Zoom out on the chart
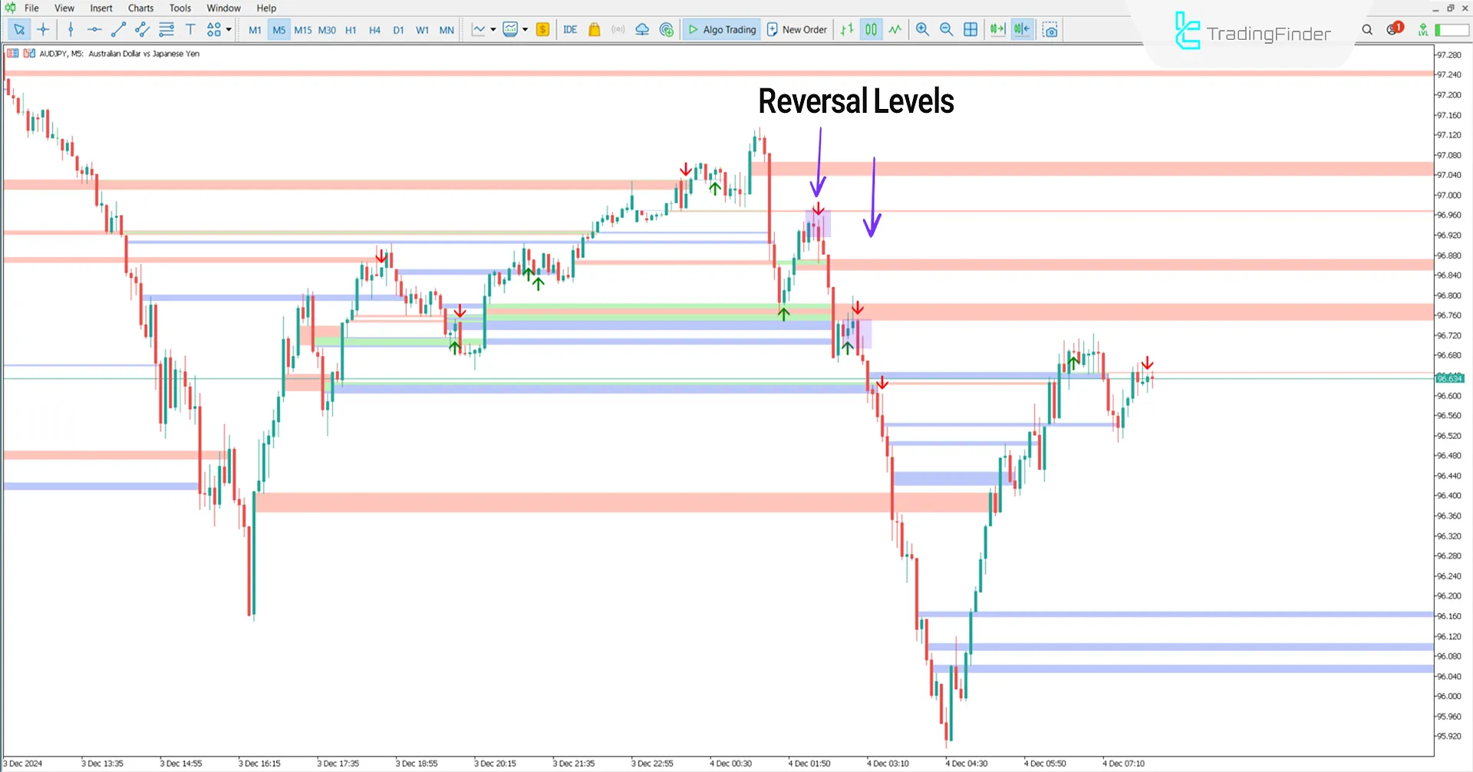Screen dimensions: 1473x772 [x=947, y=29]
